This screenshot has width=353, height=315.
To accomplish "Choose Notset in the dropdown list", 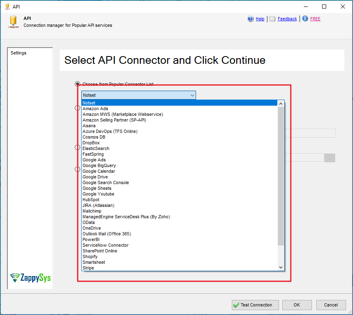I will coord(179,103).
